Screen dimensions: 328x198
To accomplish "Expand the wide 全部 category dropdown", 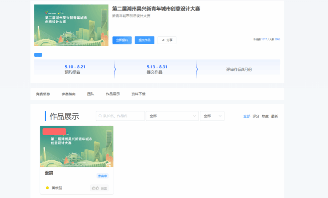I will coord(172,116).
